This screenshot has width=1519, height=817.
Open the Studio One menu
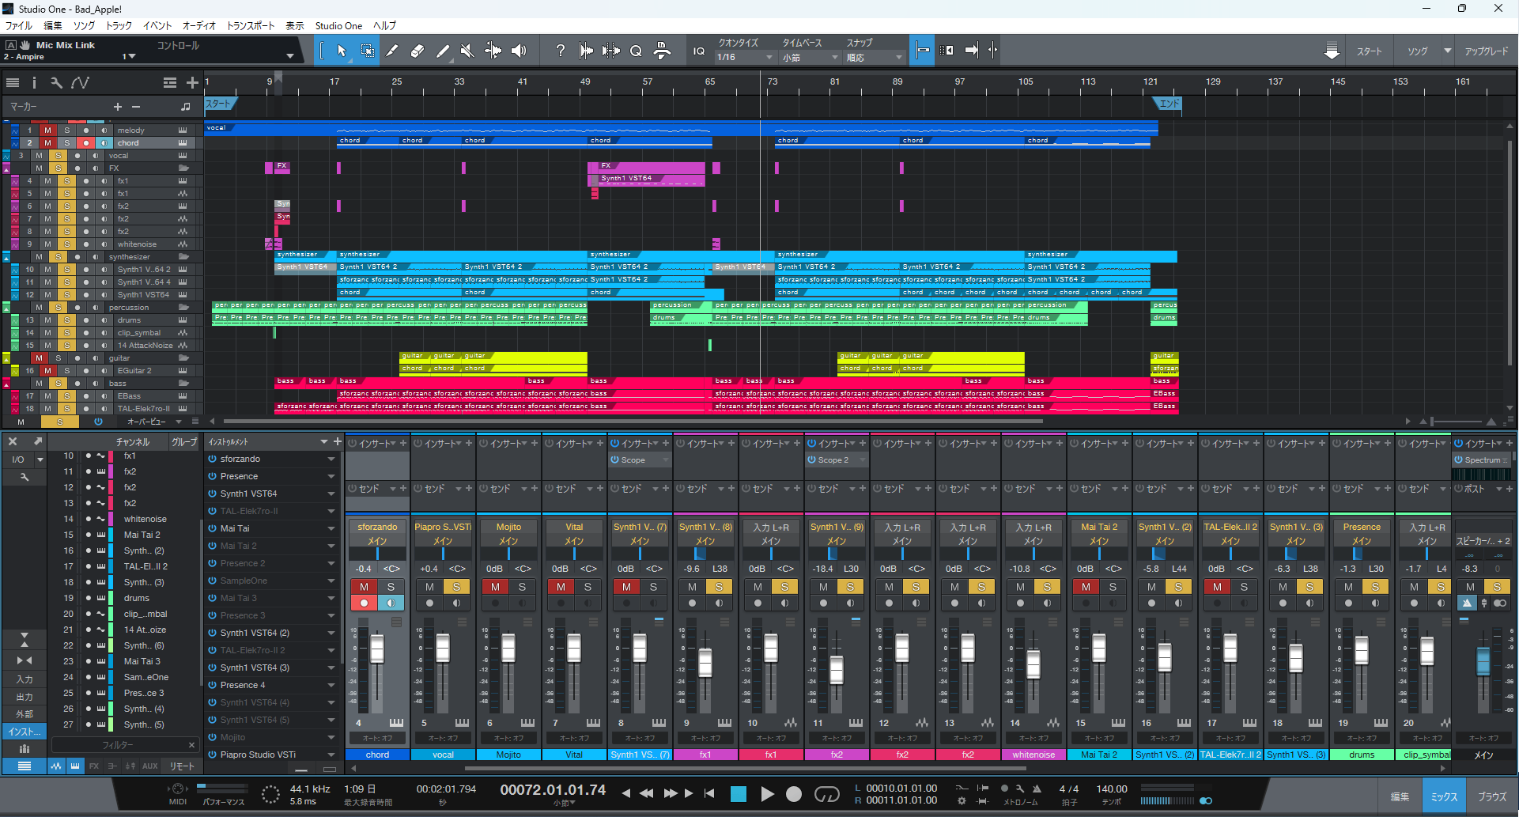[338, 25]
